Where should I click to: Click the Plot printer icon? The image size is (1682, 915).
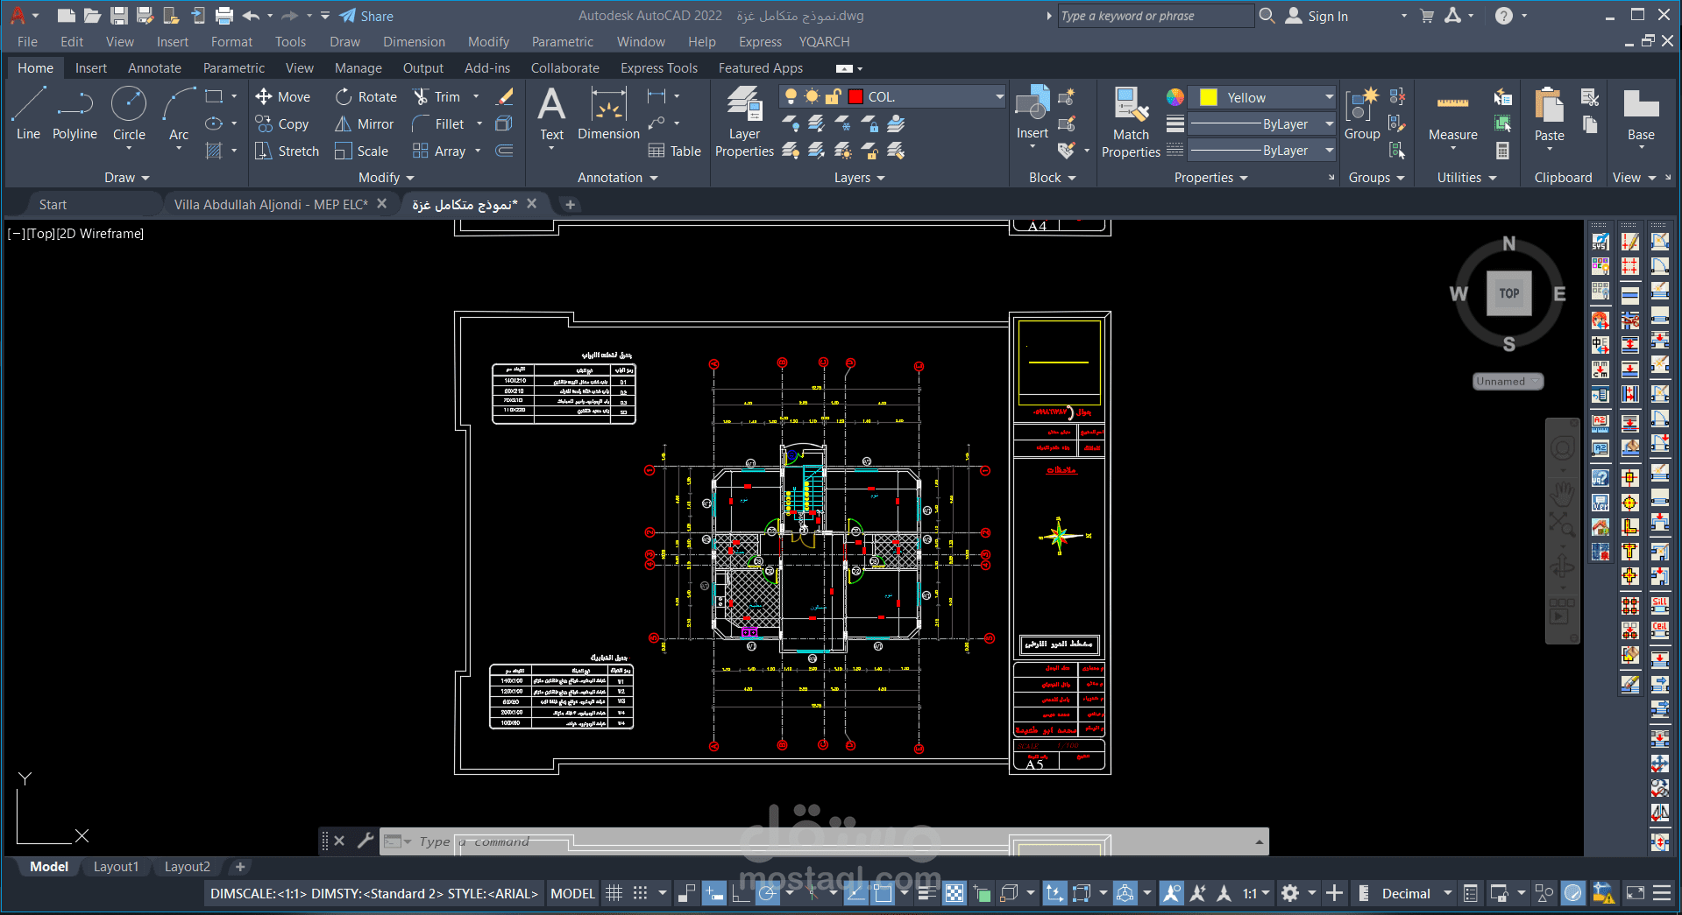pyautogui.click(x=224, y=16)
